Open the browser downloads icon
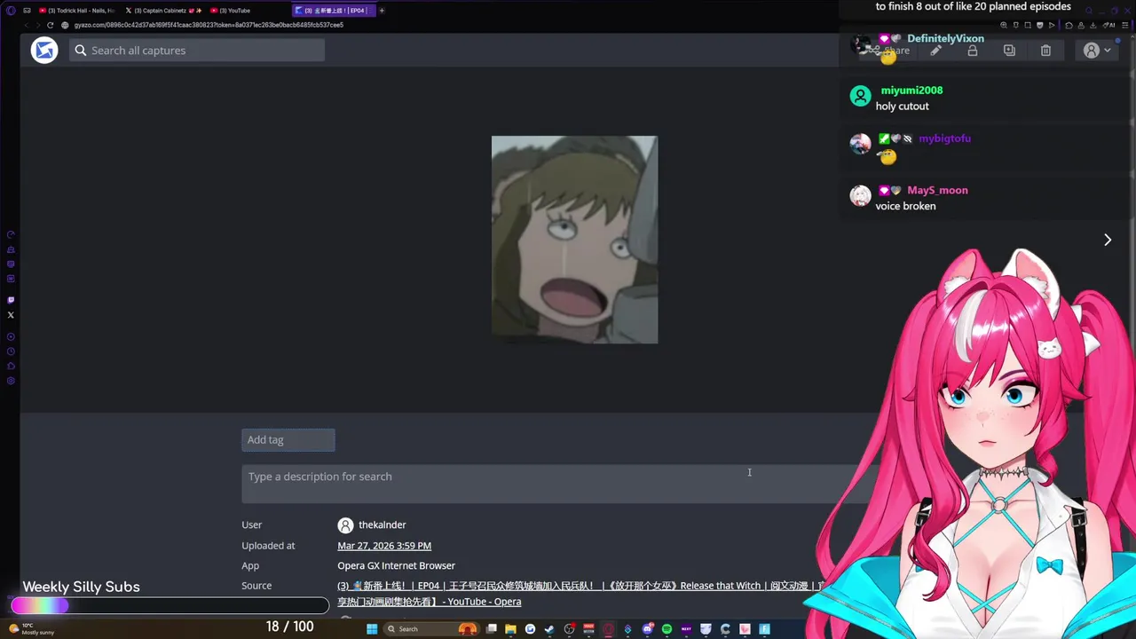The image size is (1136, 639). pos(1093,25)
